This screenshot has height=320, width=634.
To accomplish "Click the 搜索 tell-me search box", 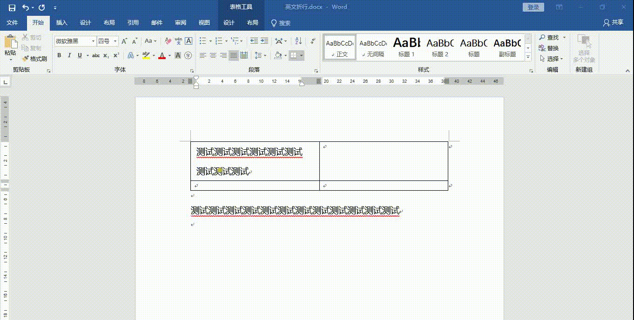I will (281, 23).
